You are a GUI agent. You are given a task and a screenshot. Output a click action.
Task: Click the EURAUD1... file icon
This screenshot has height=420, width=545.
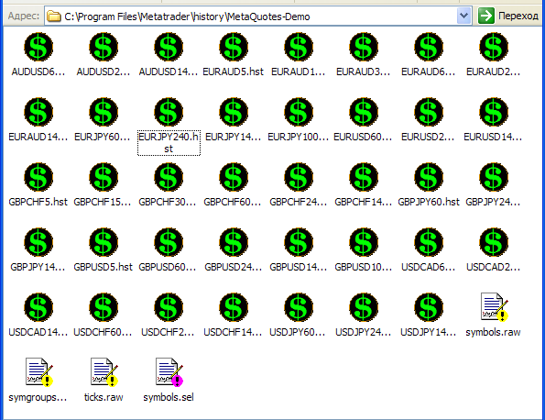(299, 47)
